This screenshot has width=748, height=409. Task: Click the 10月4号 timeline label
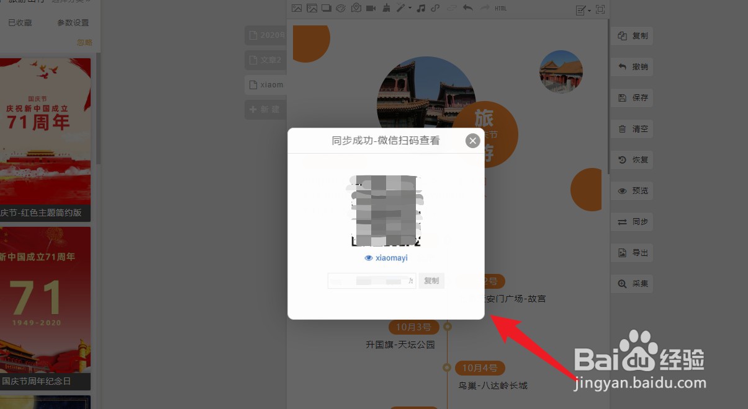point(480,368)
